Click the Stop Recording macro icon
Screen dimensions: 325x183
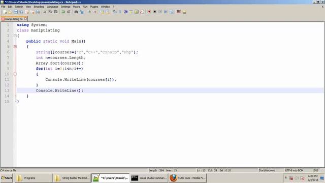click(154, 12)
